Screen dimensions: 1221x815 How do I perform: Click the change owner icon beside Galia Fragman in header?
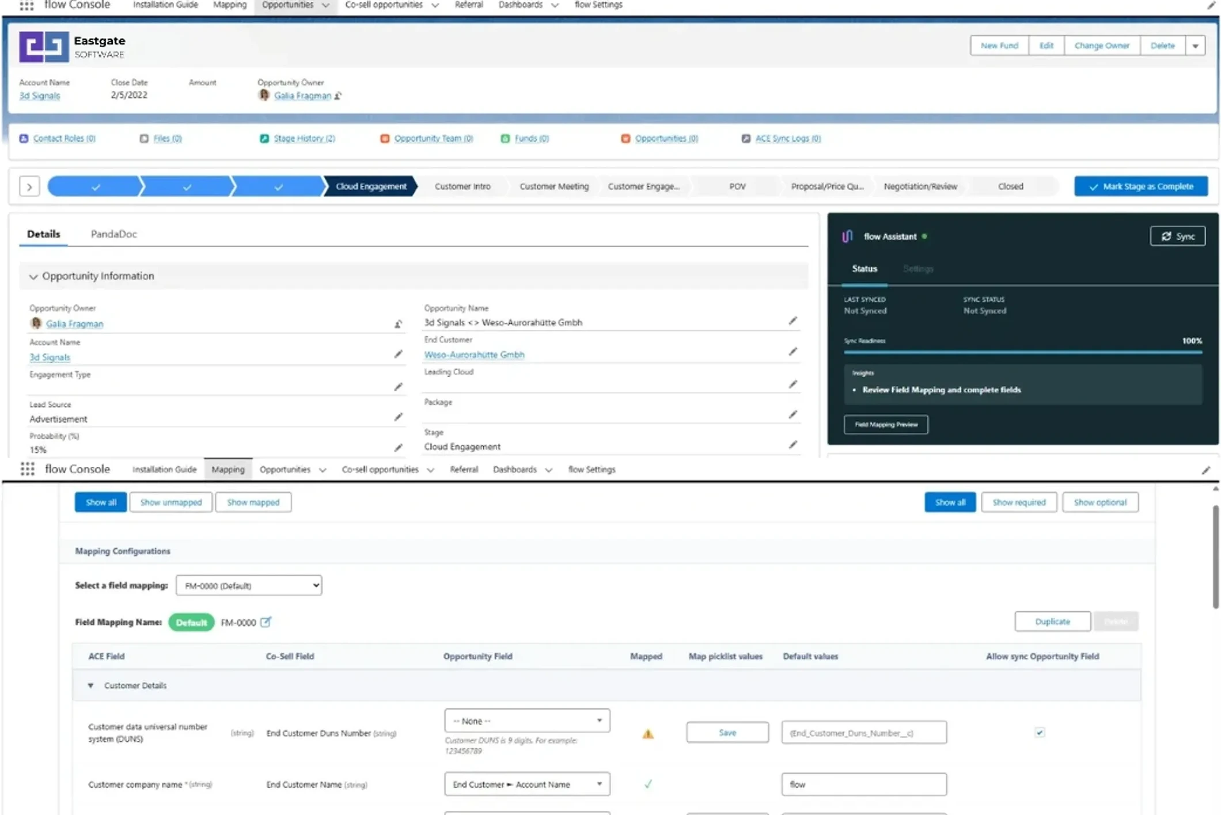tap(338, 96)
